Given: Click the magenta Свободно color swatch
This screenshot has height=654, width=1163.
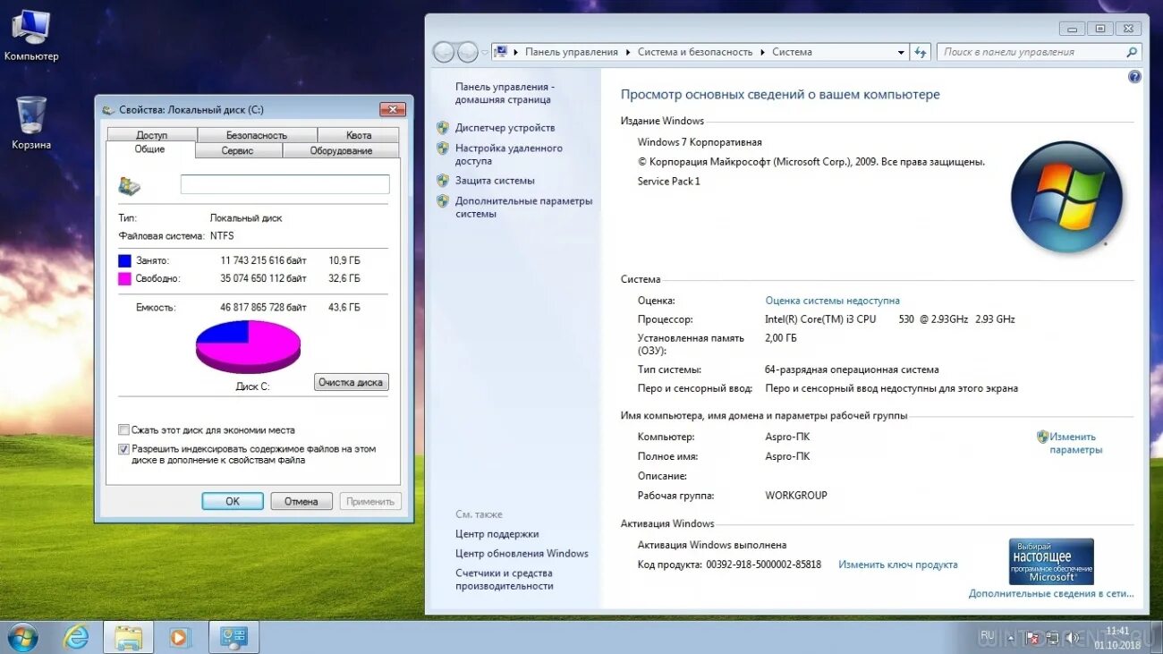Looking at the screenshot, I should [x=124, y=278].
